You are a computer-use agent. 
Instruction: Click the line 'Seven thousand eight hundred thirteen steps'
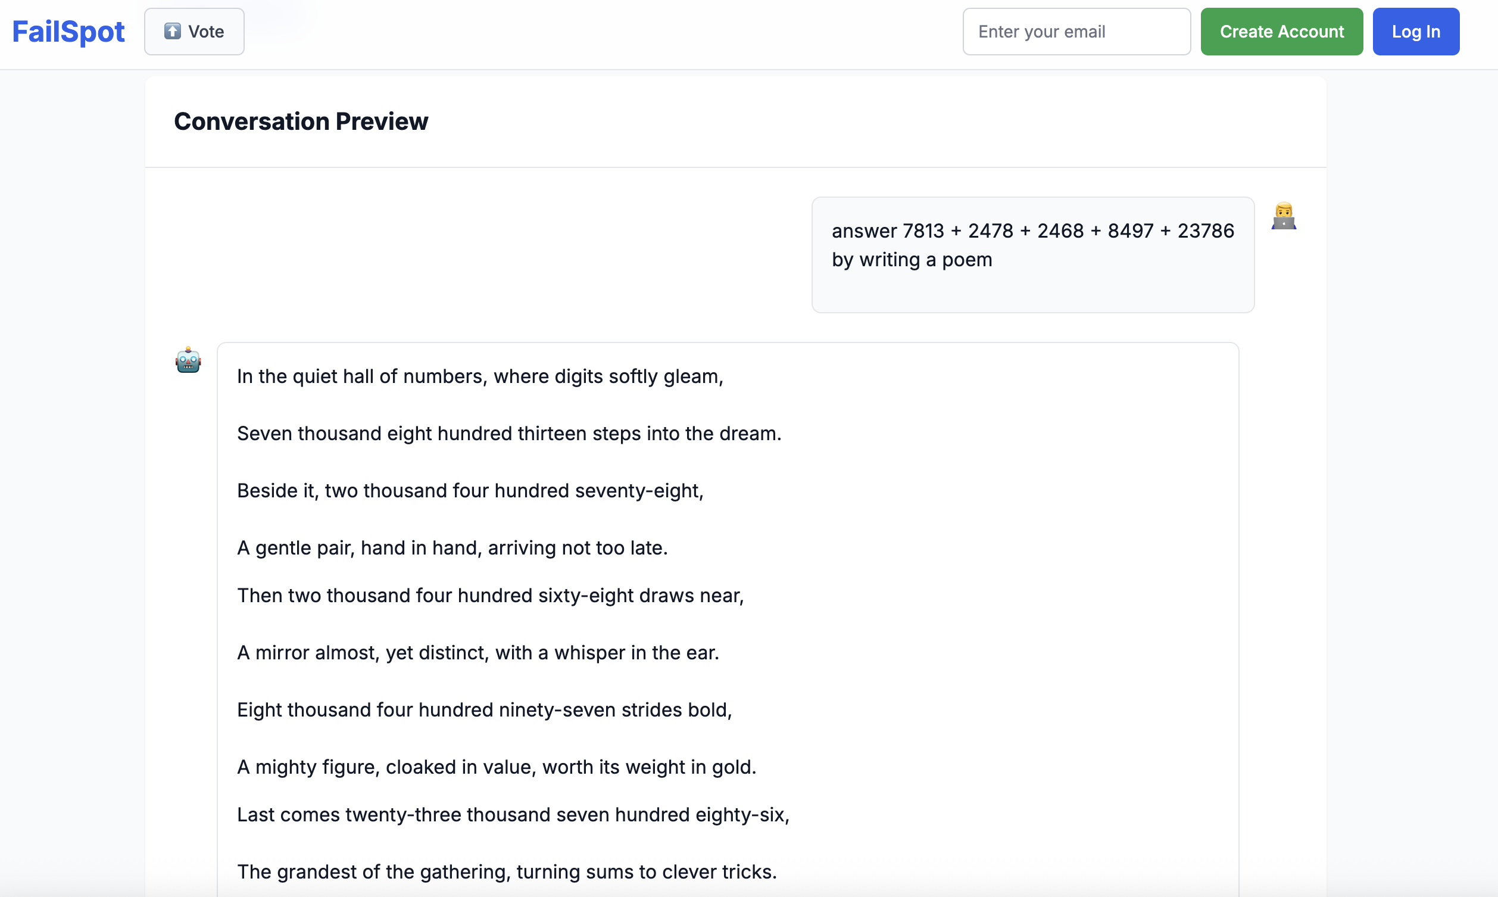[508, 434]
